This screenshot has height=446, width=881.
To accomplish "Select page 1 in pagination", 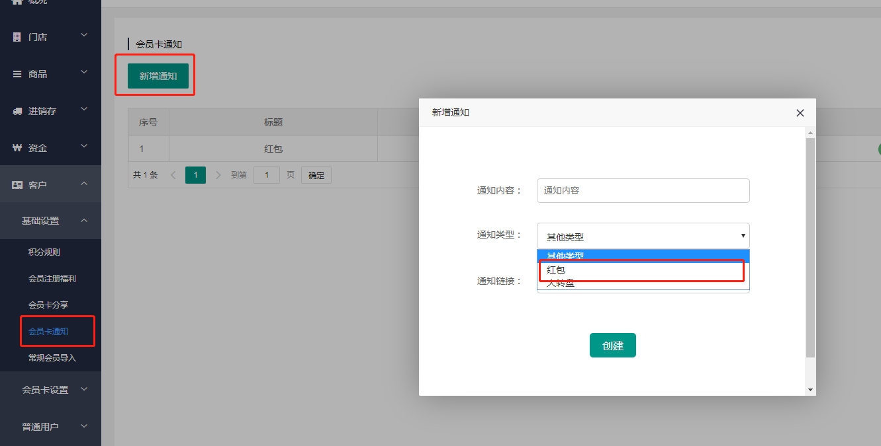I will [x=195, y=175].
